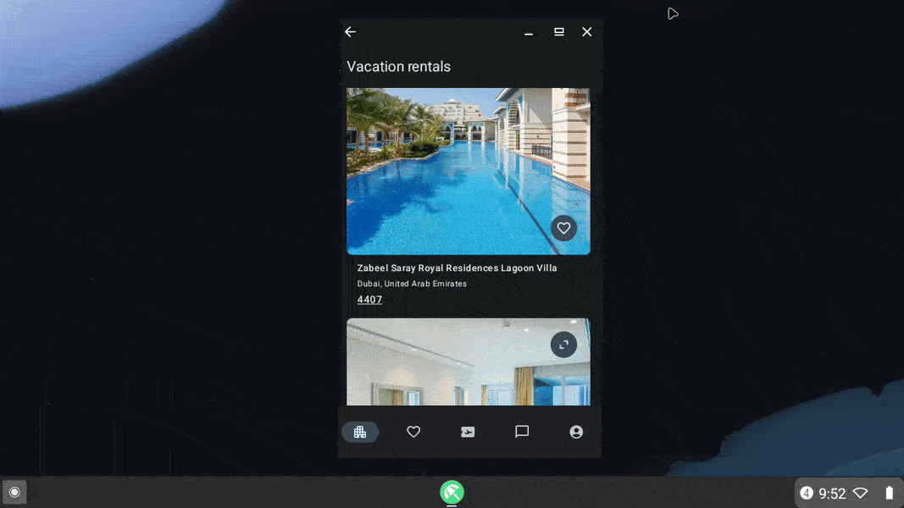
Task: Open the travel app icon on shelf
Action: pyautogui.click(x=452, y=493)
